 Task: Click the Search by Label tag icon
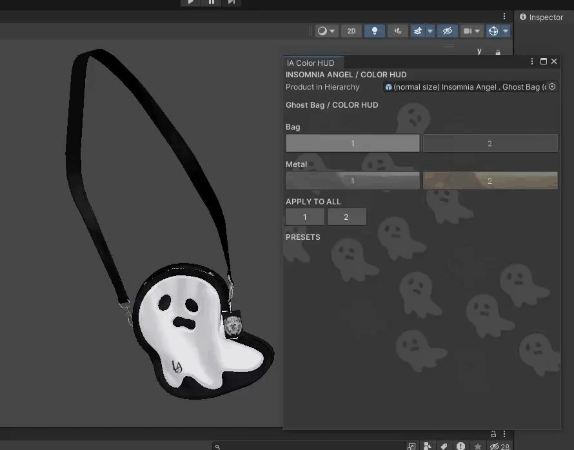[x=444, y=446]
